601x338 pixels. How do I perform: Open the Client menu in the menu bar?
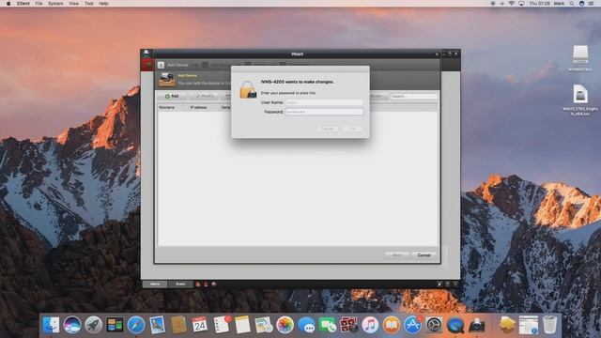pos(23,4)
